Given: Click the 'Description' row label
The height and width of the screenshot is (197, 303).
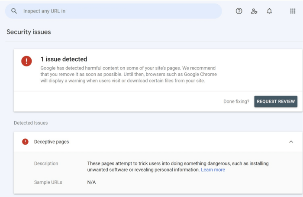Looking at the screenshot, I should (46, 164).
